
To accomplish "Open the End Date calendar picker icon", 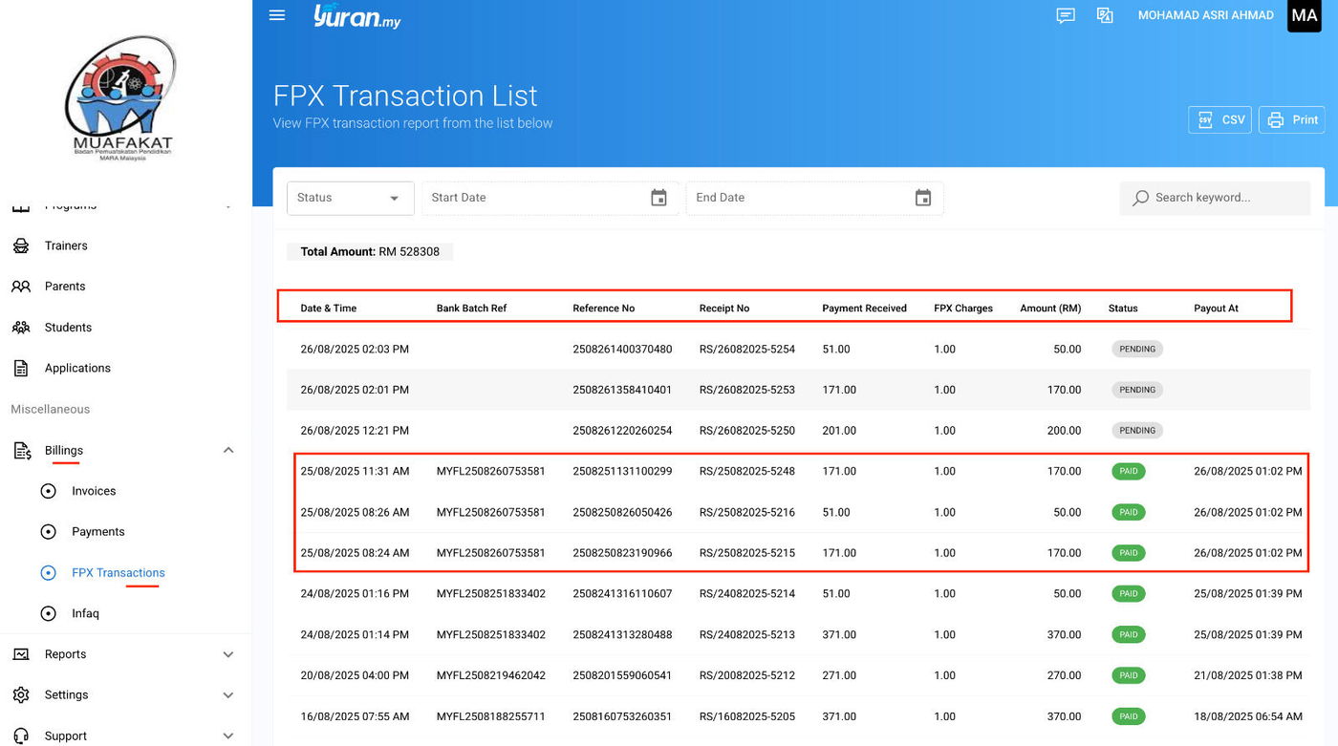I will (923, 198).
